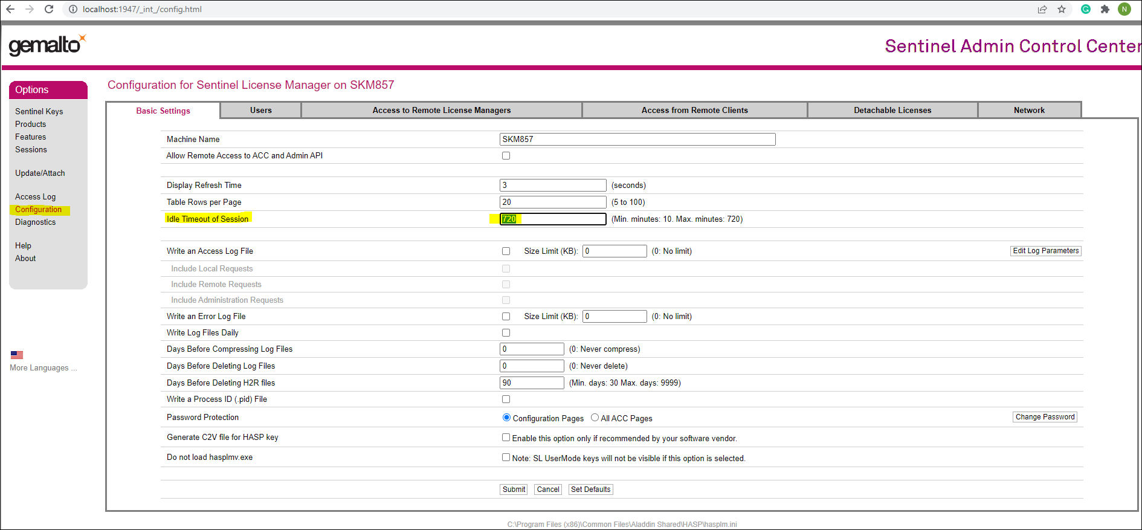Screen dimensions: 1142x530
Task: Open the More Languages link
Action: point(43,368)
